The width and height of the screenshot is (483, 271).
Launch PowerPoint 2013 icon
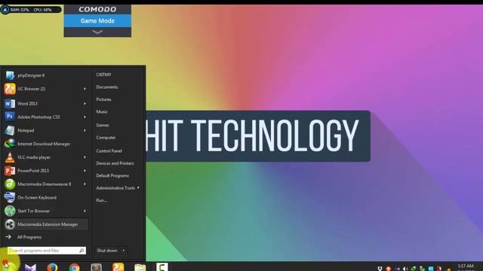click(x=10, y=171)
